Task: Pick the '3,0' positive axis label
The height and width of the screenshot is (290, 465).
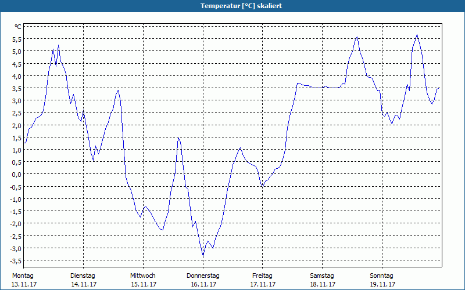Action: [x=17, y=100]
